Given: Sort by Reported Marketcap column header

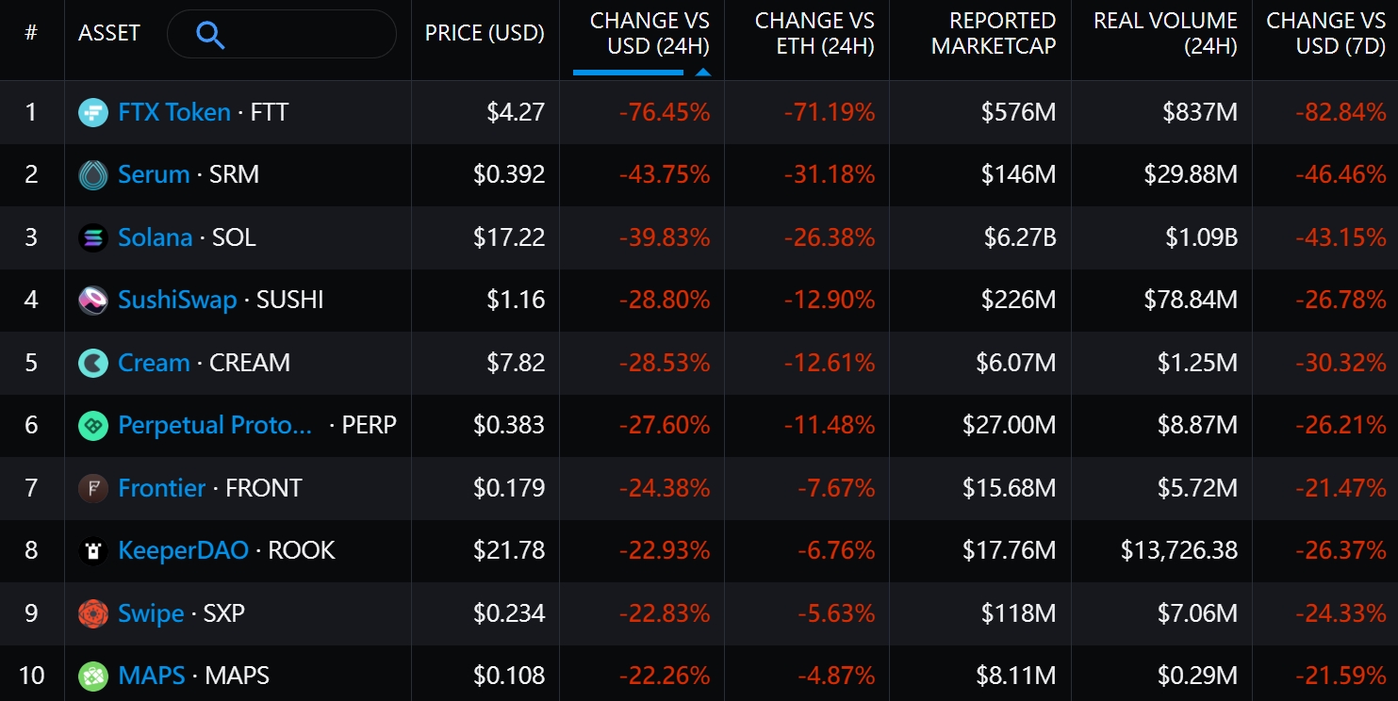Looking at the screenshot, I should [993, 33].
